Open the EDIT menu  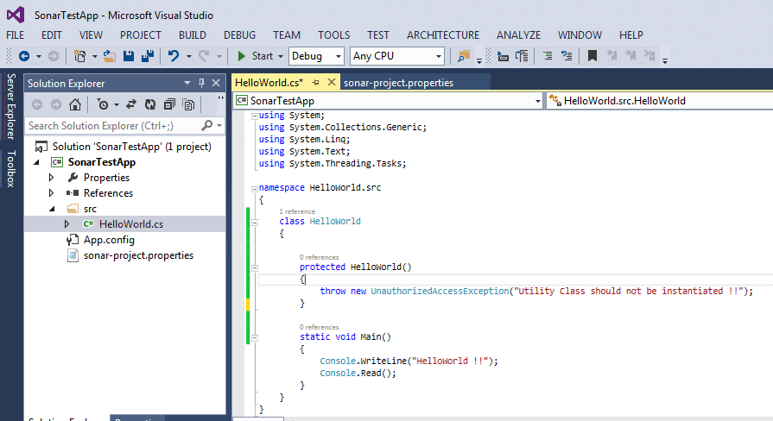pyautogui.click(x=51, y=35)
